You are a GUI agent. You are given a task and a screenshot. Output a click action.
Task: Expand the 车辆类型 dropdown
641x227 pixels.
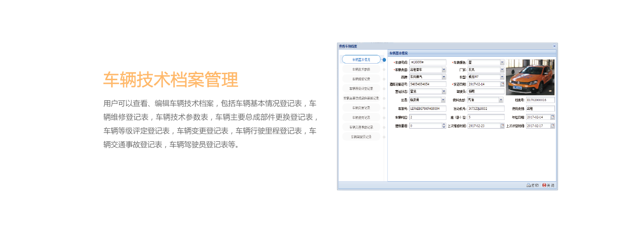coord(444,70)
